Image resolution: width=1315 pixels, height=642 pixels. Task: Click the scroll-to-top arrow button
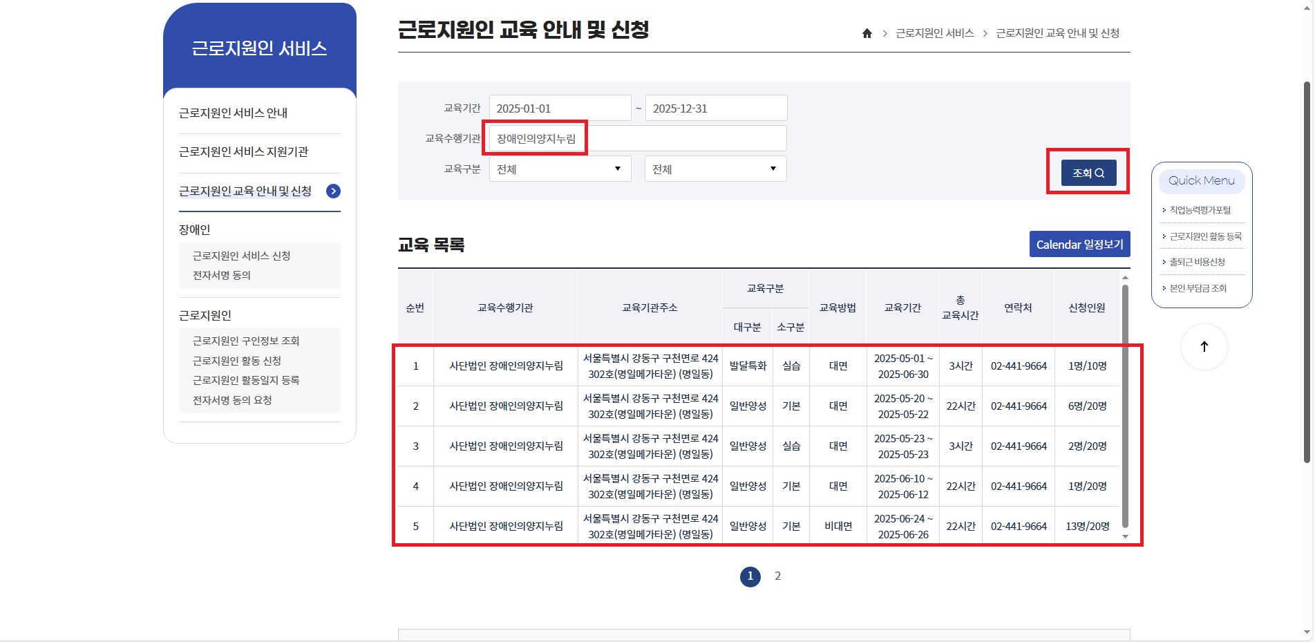point(1204,347)
